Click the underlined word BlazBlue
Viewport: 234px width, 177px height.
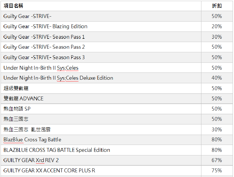click(x=13, y=140)
